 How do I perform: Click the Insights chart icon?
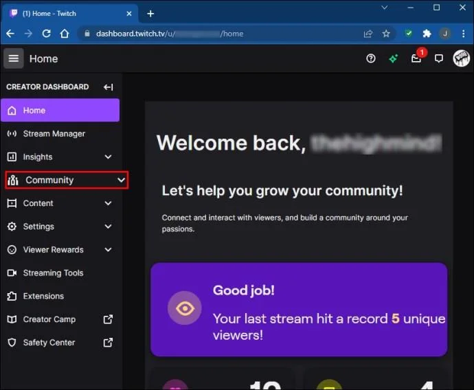coord(12,157)
